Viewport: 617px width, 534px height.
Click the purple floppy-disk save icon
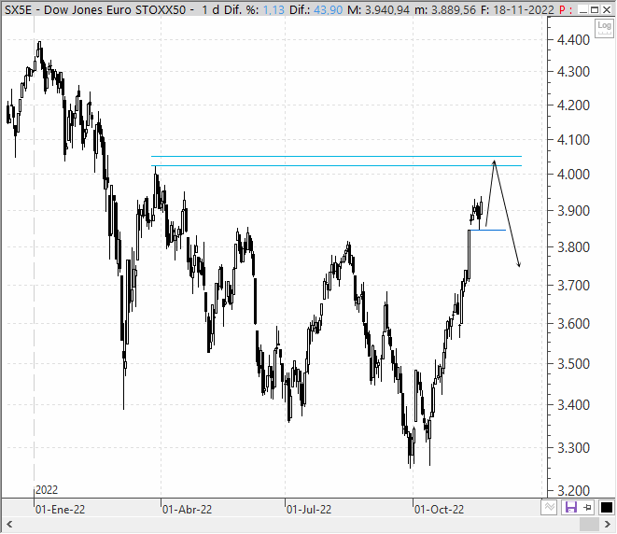click(570, 507)
